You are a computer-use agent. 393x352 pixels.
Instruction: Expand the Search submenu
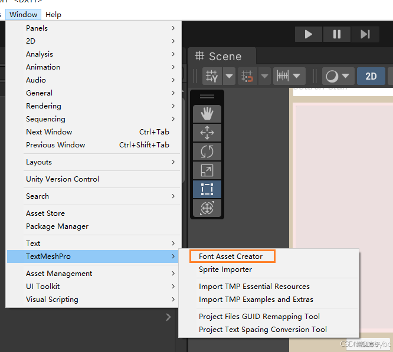pyautogui.click(x=94, y=196)
